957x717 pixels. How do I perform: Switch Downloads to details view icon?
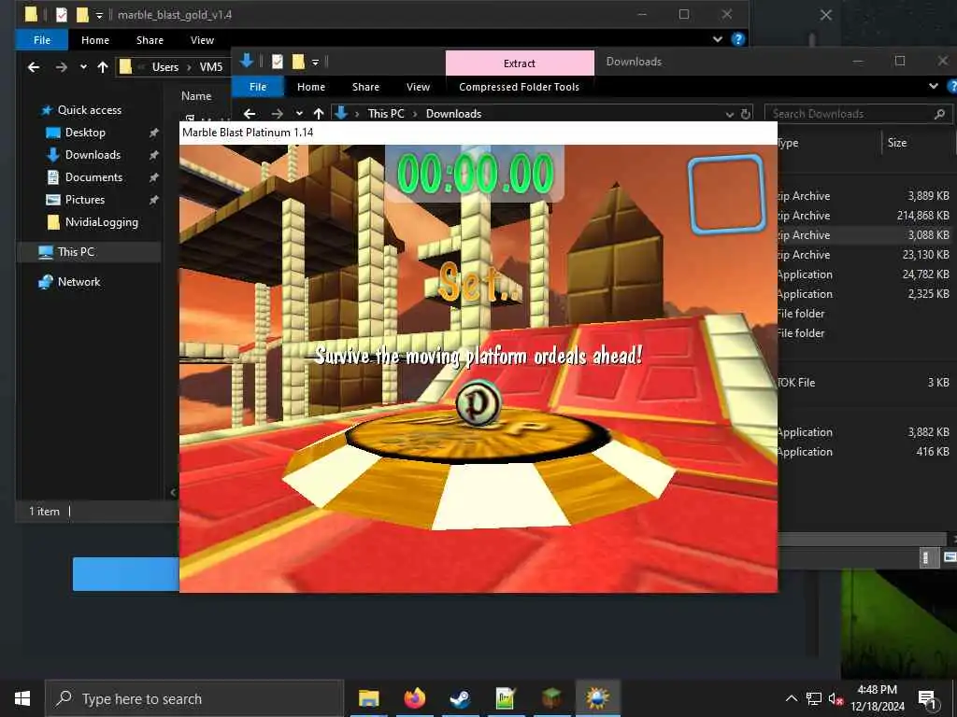click(x=928, y=558)
